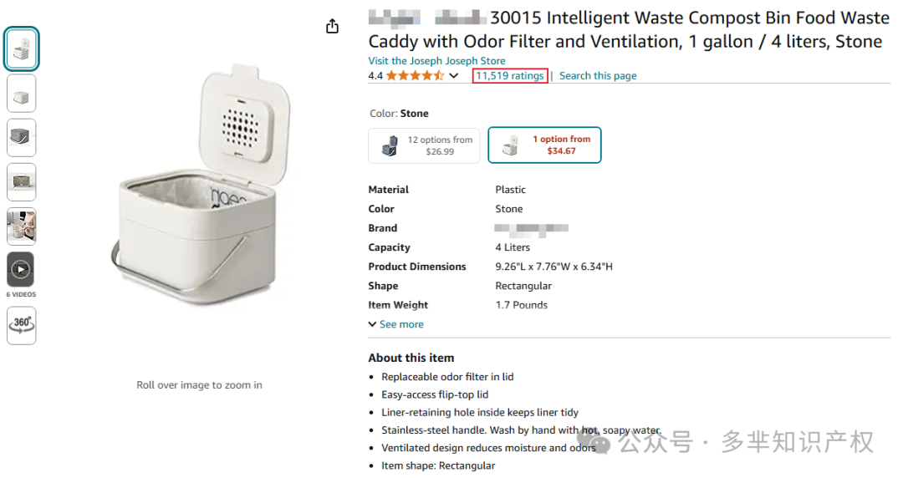Select the second closed-bin thumbnail

[x=22, y=94]
